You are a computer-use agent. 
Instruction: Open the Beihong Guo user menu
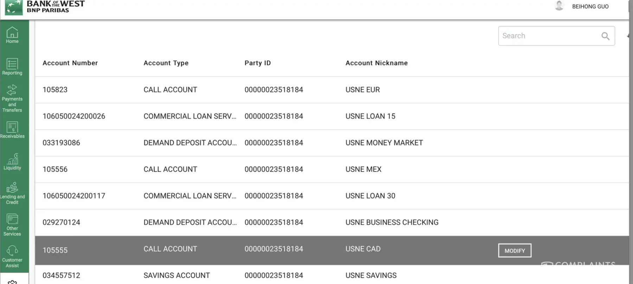click(x=590, y=7)
